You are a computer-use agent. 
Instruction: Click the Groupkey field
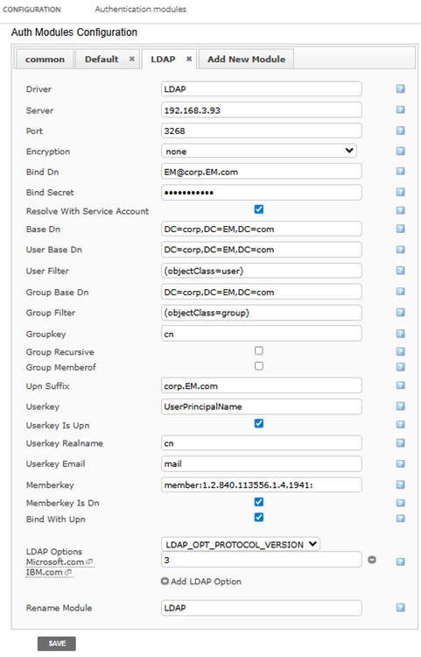click(262, 334)
